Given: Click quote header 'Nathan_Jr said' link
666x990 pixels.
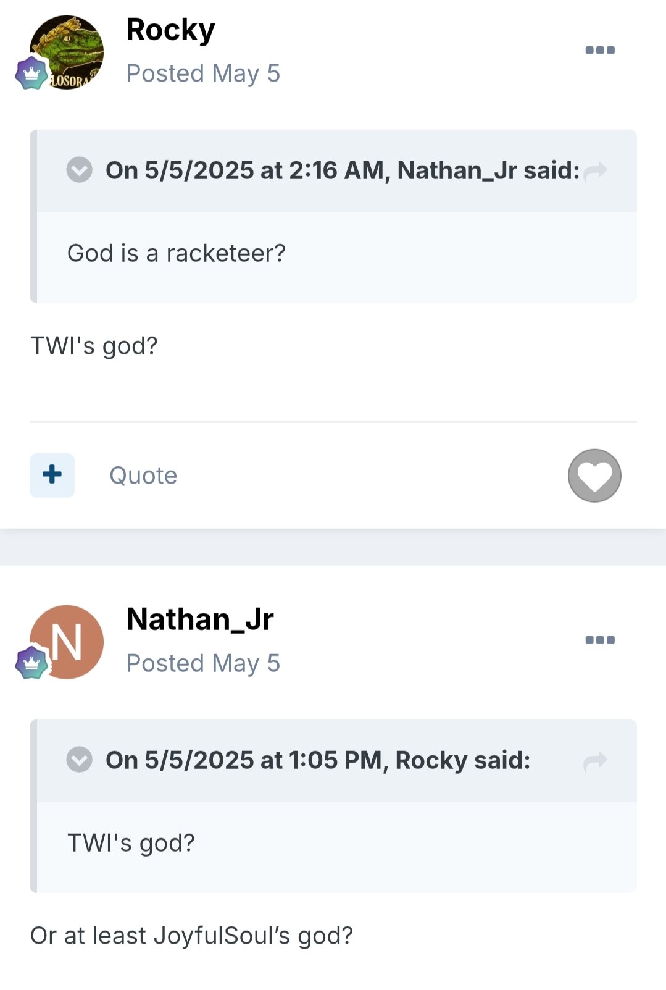Looking at the screenshot, I should pyautogui.click(x=343, y=170).
